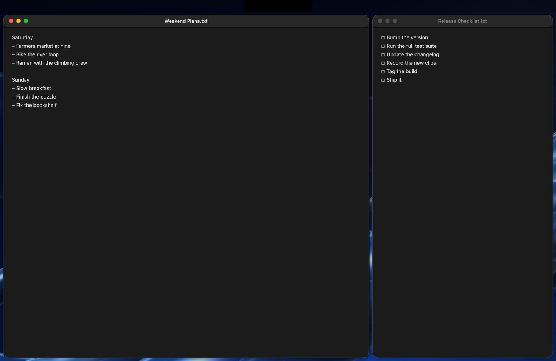Click 'Ship it' text in Release Checklist

pyautogui.click(x=394, y=80)
